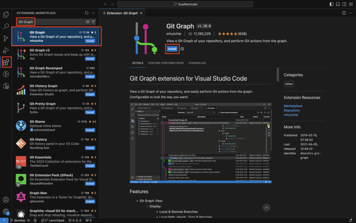
Task: Toggle the secondary side bar layout icon
Action: click(x=345, y=4)
